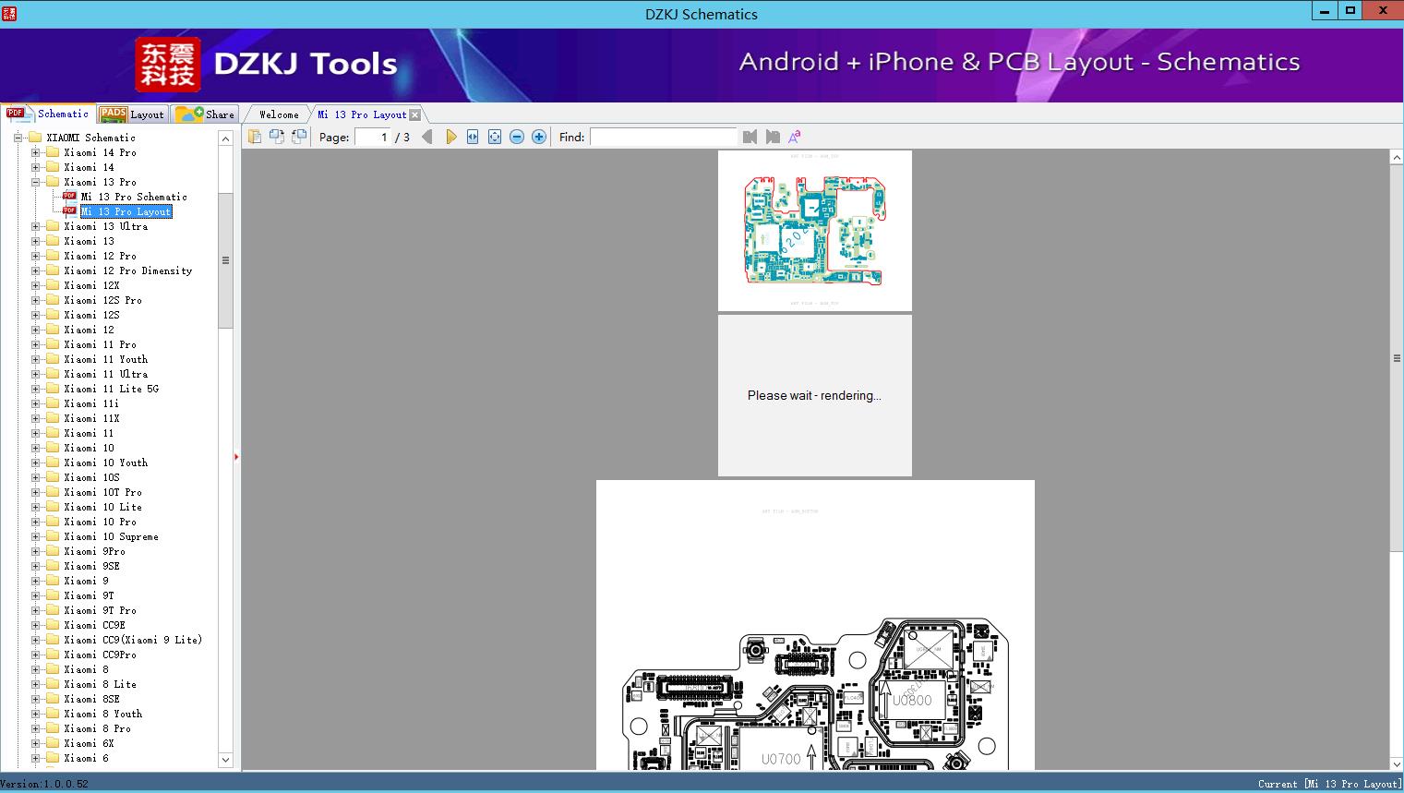1404x793 pixels.
Task: Click the DZKJ logo in the banner
Action: 168,65
